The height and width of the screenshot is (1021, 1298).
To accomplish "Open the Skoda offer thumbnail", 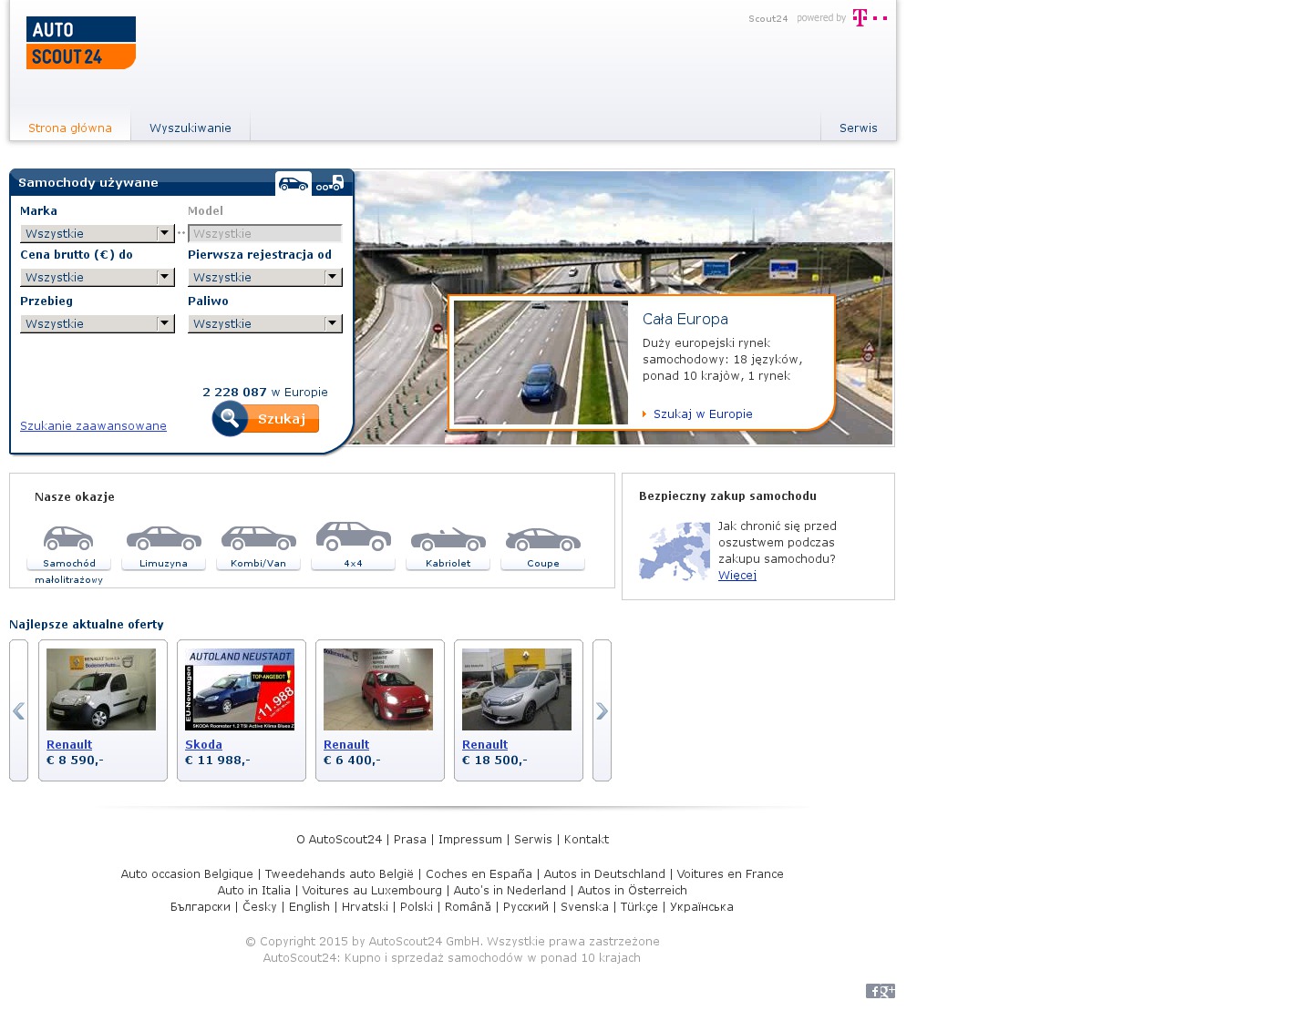I will pyautogui.click(x=240, y=689).
